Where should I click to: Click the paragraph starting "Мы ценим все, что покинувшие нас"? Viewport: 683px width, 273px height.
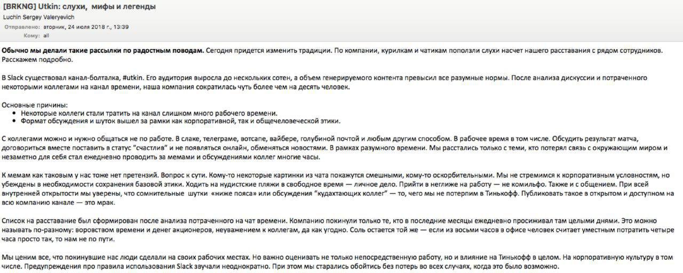pos(338,262)
